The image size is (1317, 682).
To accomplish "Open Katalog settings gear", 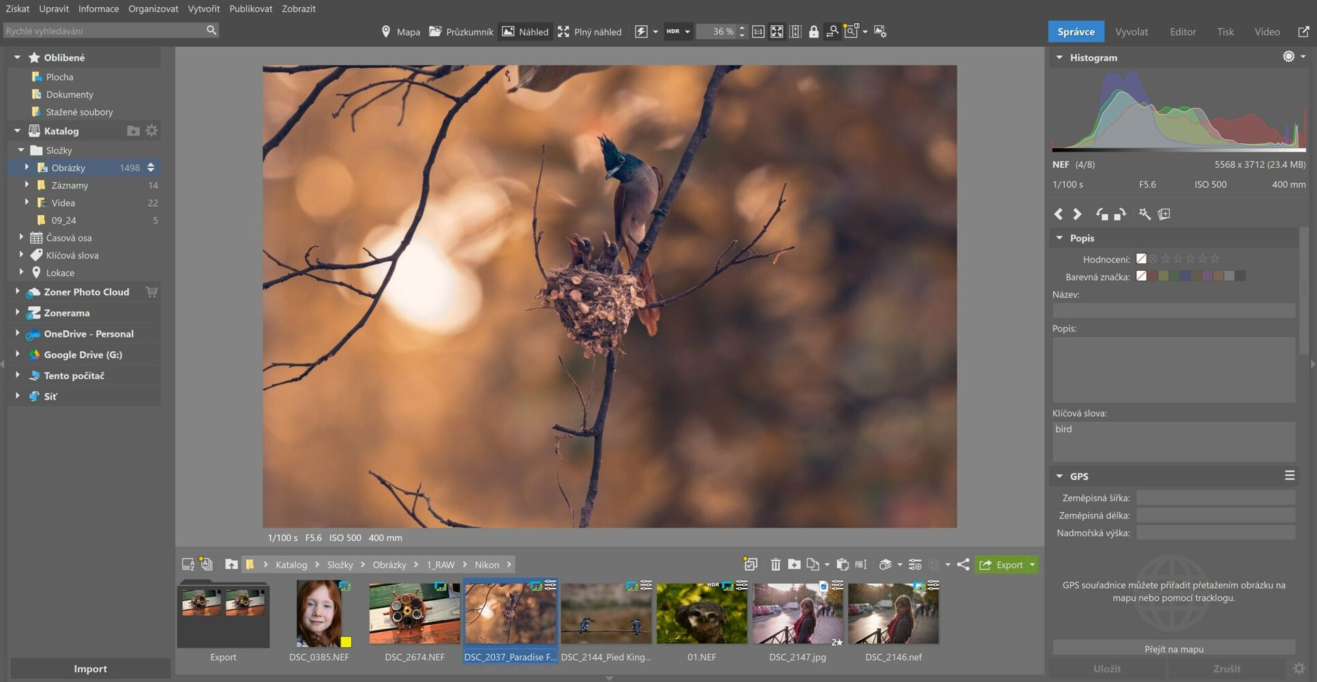I will [151, 130].
